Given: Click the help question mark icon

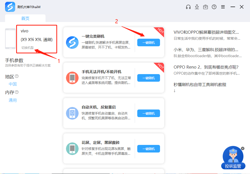Looking at the screenshot, I should click(214, 7).
